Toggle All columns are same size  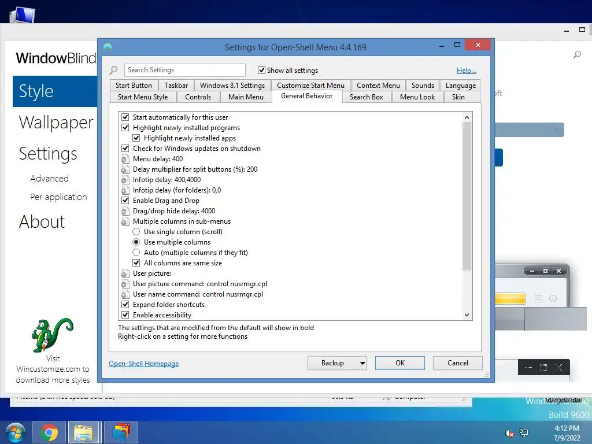(136, 263)
